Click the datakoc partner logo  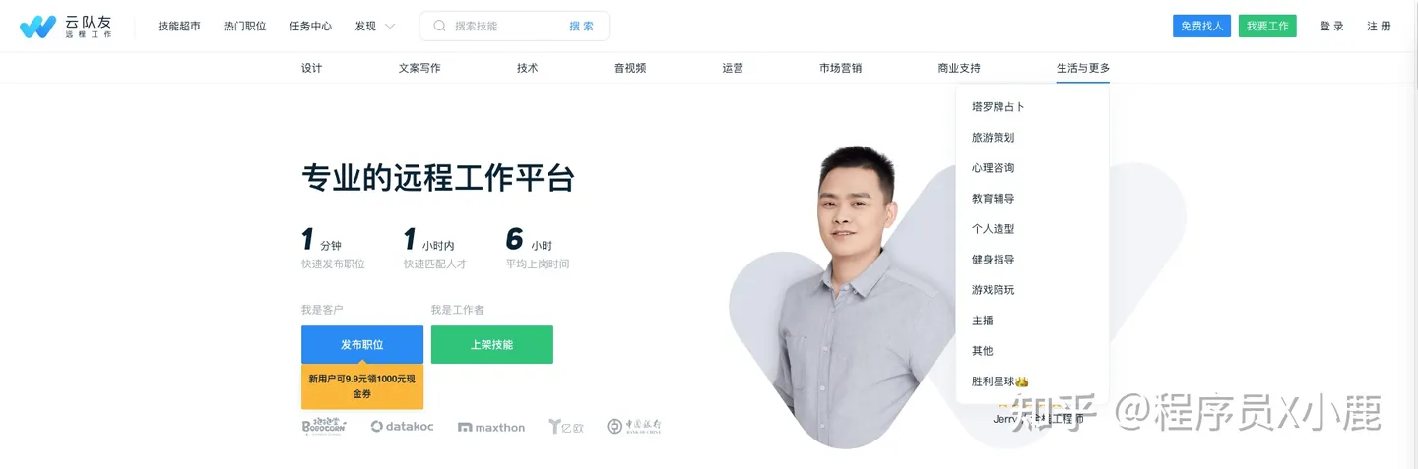point(402,427)
